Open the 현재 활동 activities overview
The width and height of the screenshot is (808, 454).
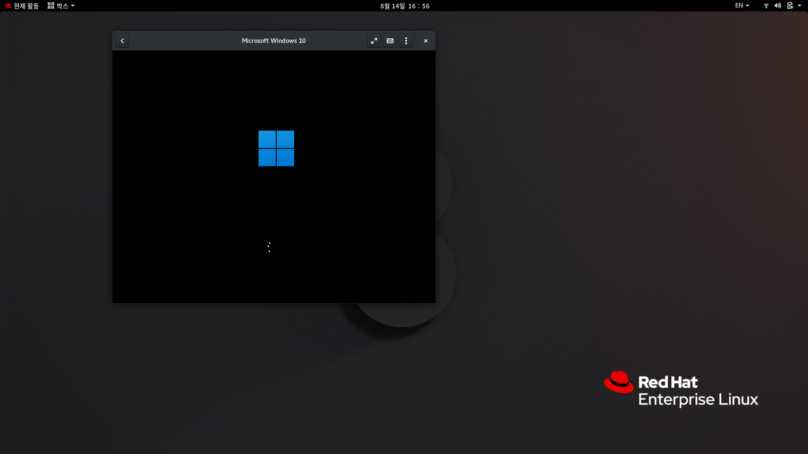pyautogui.click(x=22, y=6)
